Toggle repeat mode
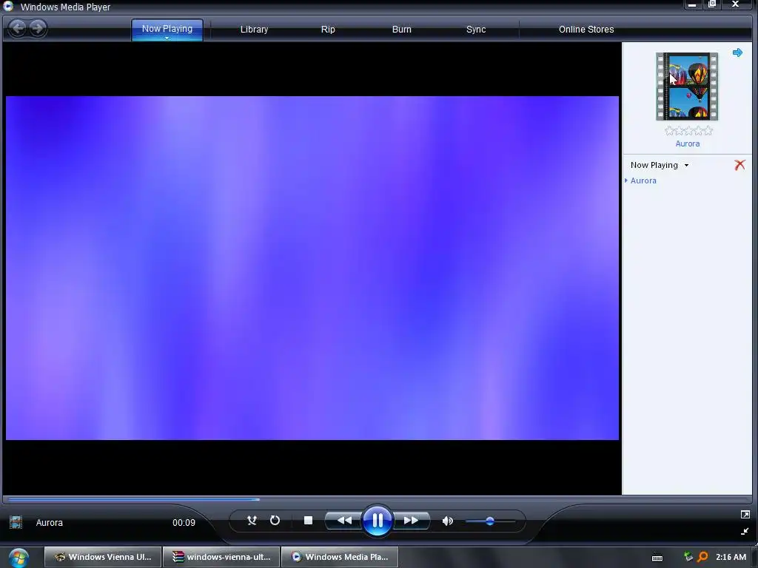 point(275,521)
